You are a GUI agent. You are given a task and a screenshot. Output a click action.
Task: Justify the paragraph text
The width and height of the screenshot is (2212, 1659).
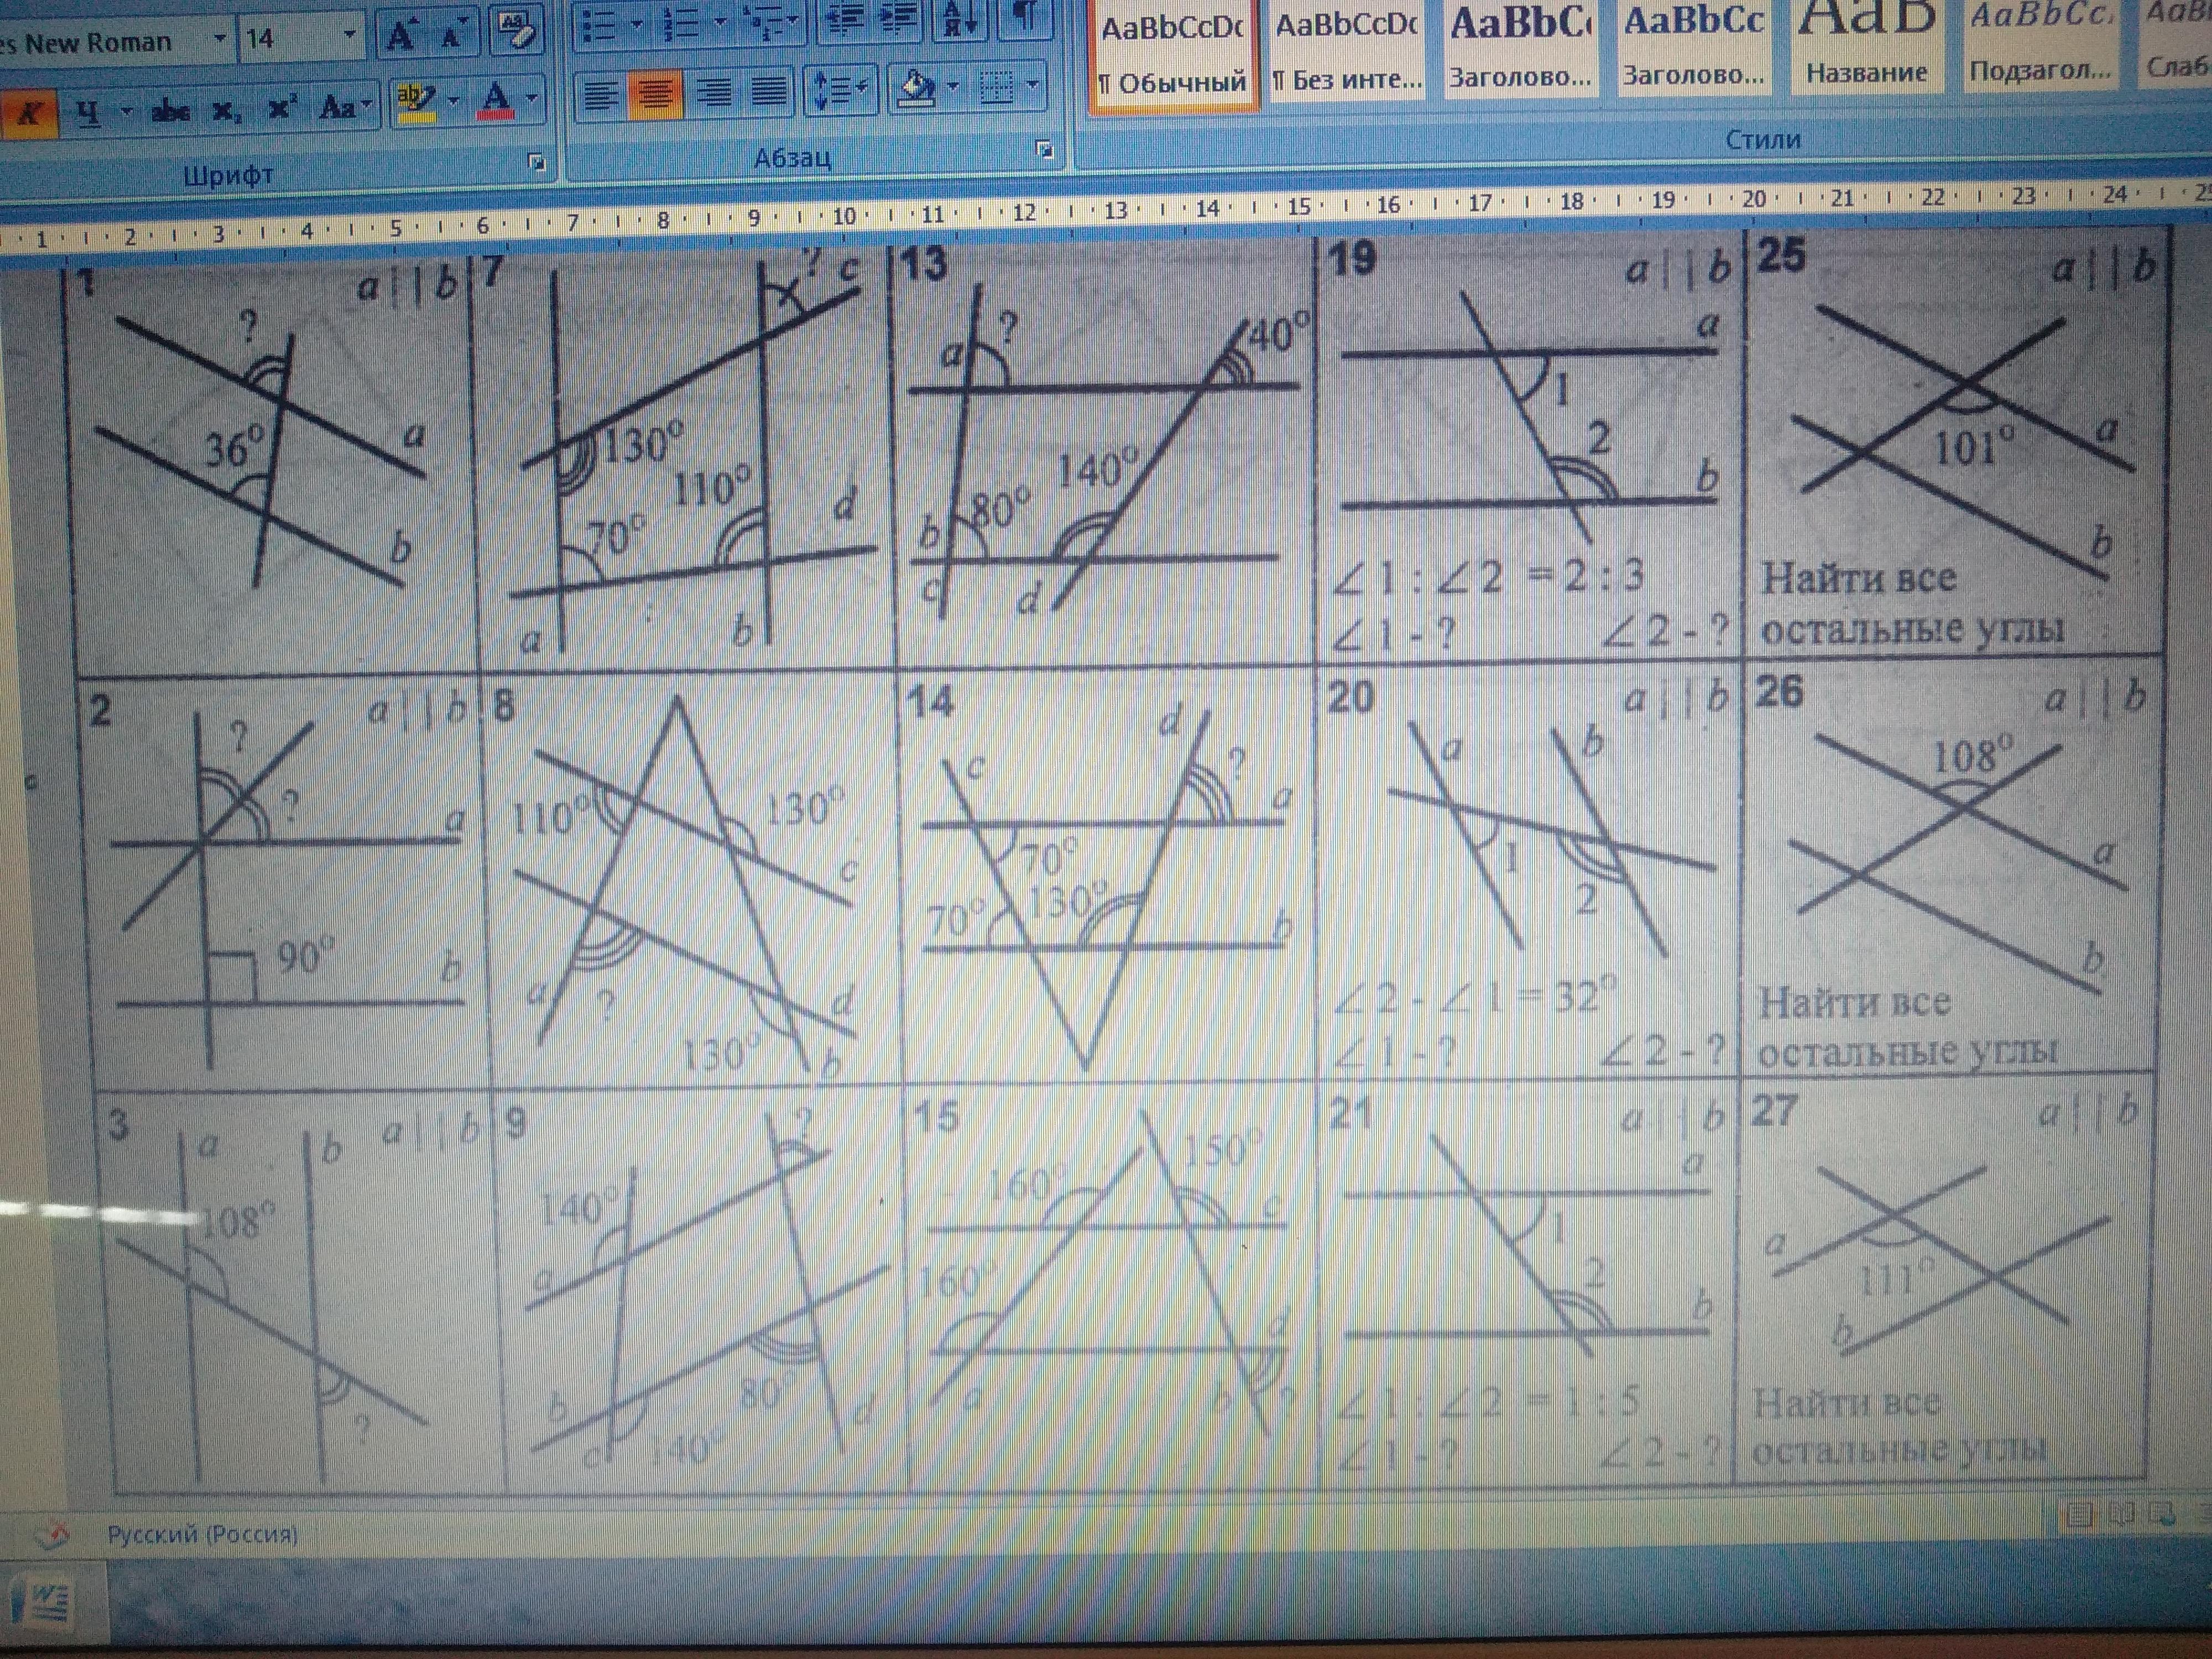click(768, 93)
